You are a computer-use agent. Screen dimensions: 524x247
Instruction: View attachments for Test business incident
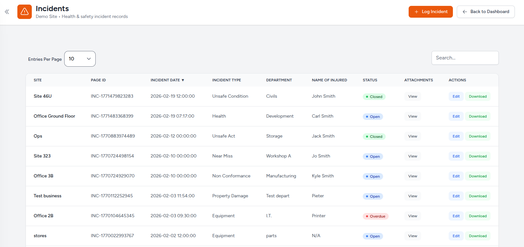[x=413, y=196]
